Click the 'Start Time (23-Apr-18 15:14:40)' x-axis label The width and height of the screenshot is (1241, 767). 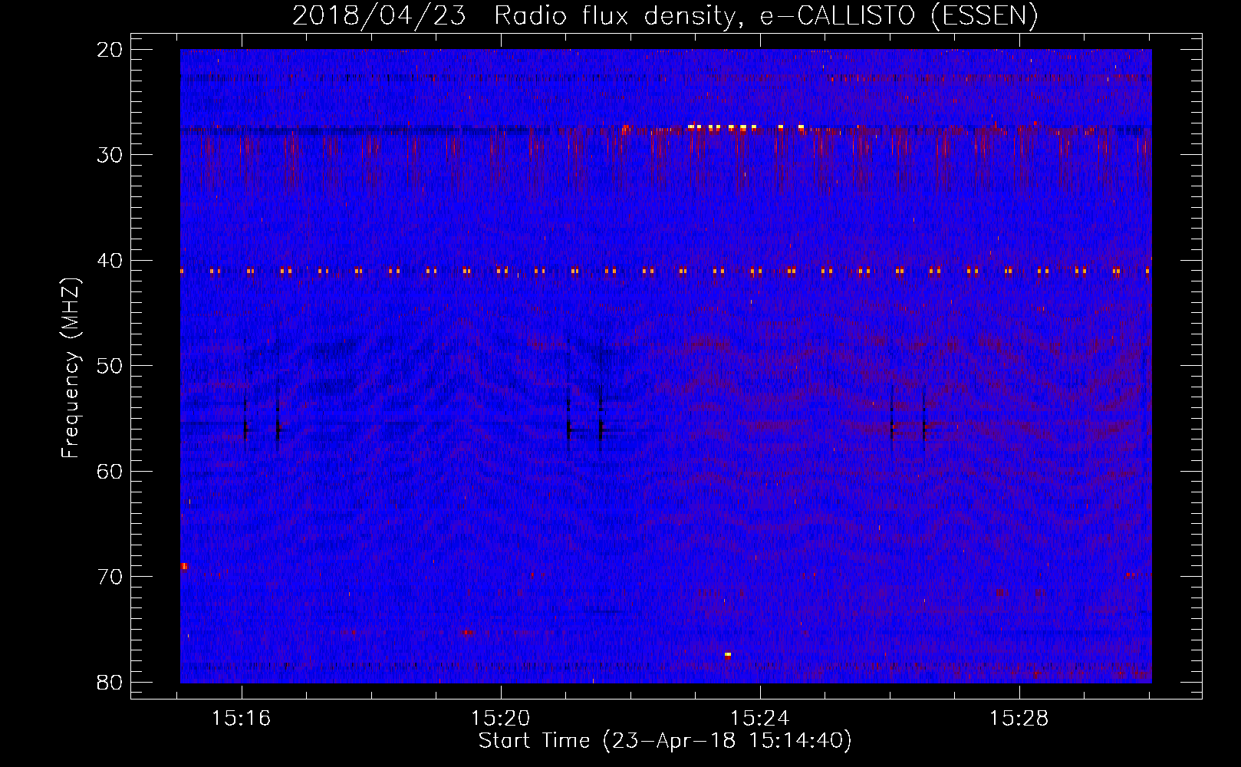665,741
